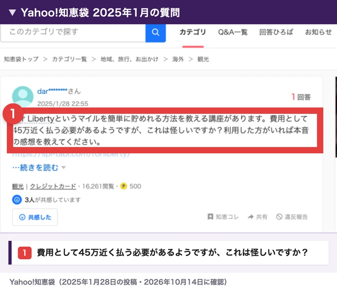337x293 pixels.
Task: Click the '1 回答' answer count
Action: tap(301, 97)
